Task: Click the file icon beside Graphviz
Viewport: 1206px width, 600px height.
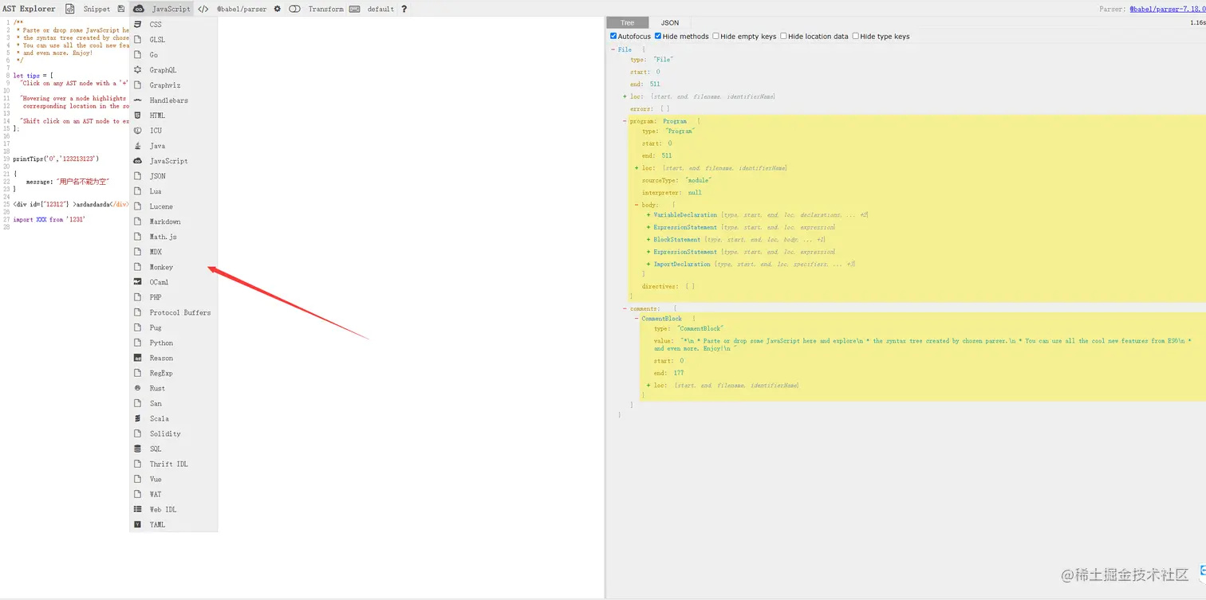Action: coord(138,85)
